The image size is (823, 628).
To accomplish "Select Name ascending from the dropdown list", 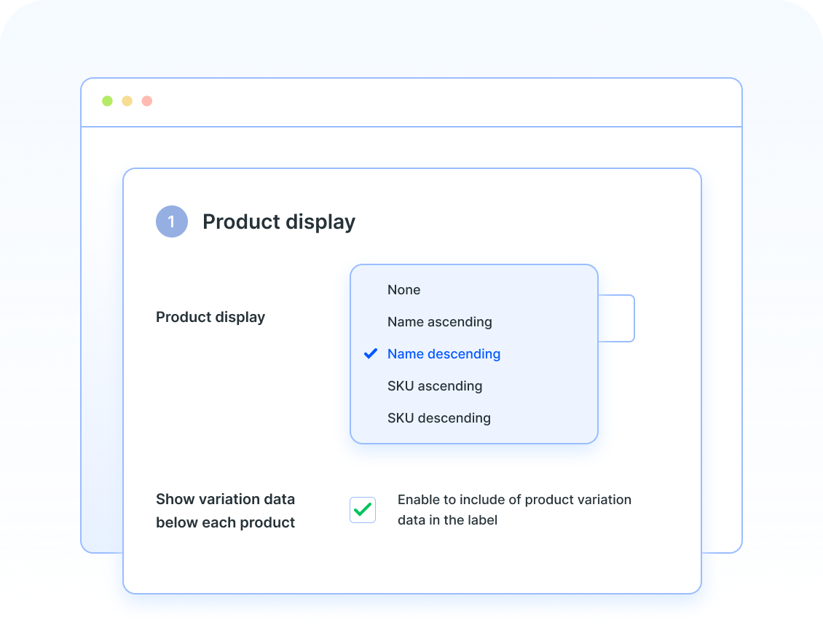I will [x=440, y=322].
